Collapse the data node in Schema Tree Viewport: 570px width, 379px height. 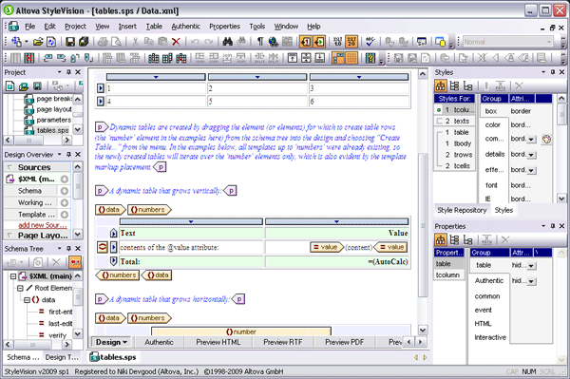(x=27, y=300)
